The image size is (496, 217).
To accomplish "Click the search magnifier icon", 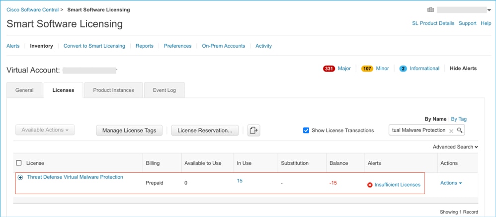I will coord(460,130).
